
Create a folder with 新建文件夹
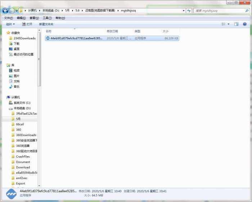click(46, 24)
